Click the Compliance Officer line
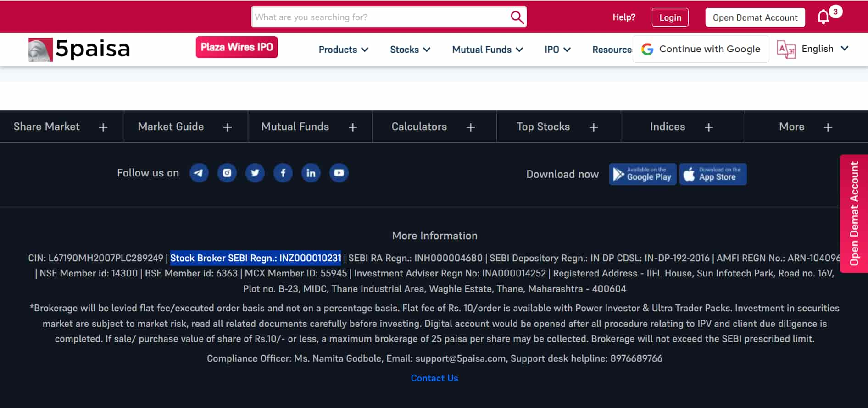Image resolution: width=868 pixels, height=408 pixels. point(434,358)
